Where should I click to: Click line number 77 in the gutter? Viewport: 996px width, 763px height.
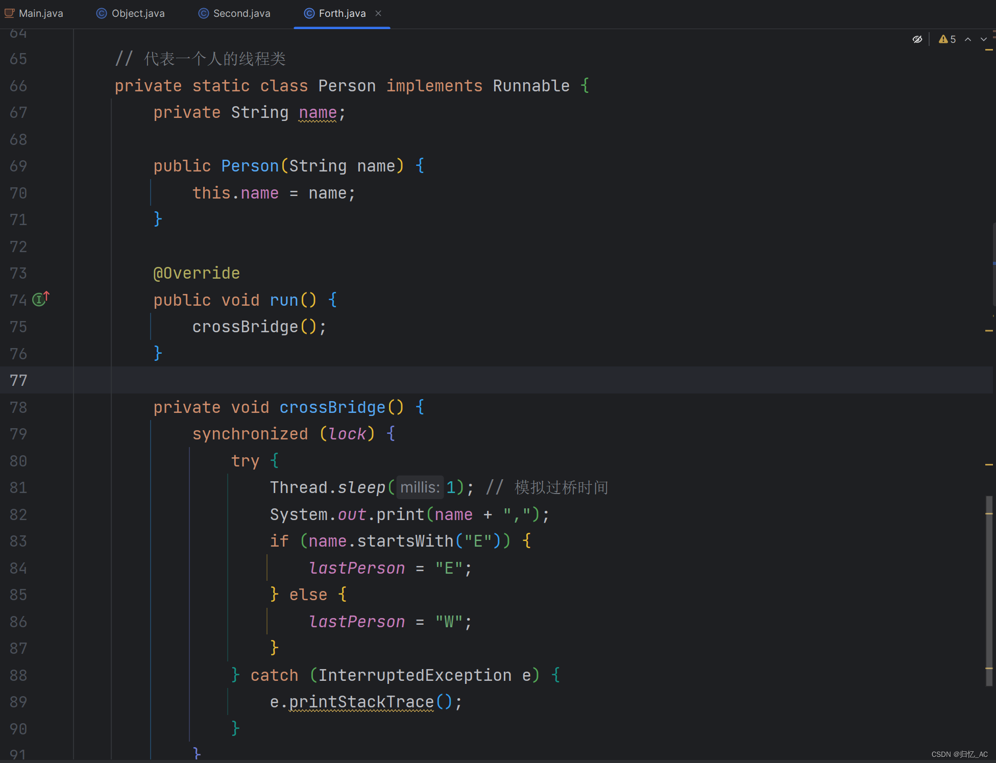click(18, 380)
